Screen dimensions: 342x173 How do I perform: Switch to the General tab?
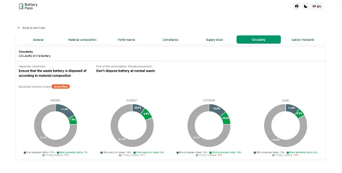click(38, 40)
